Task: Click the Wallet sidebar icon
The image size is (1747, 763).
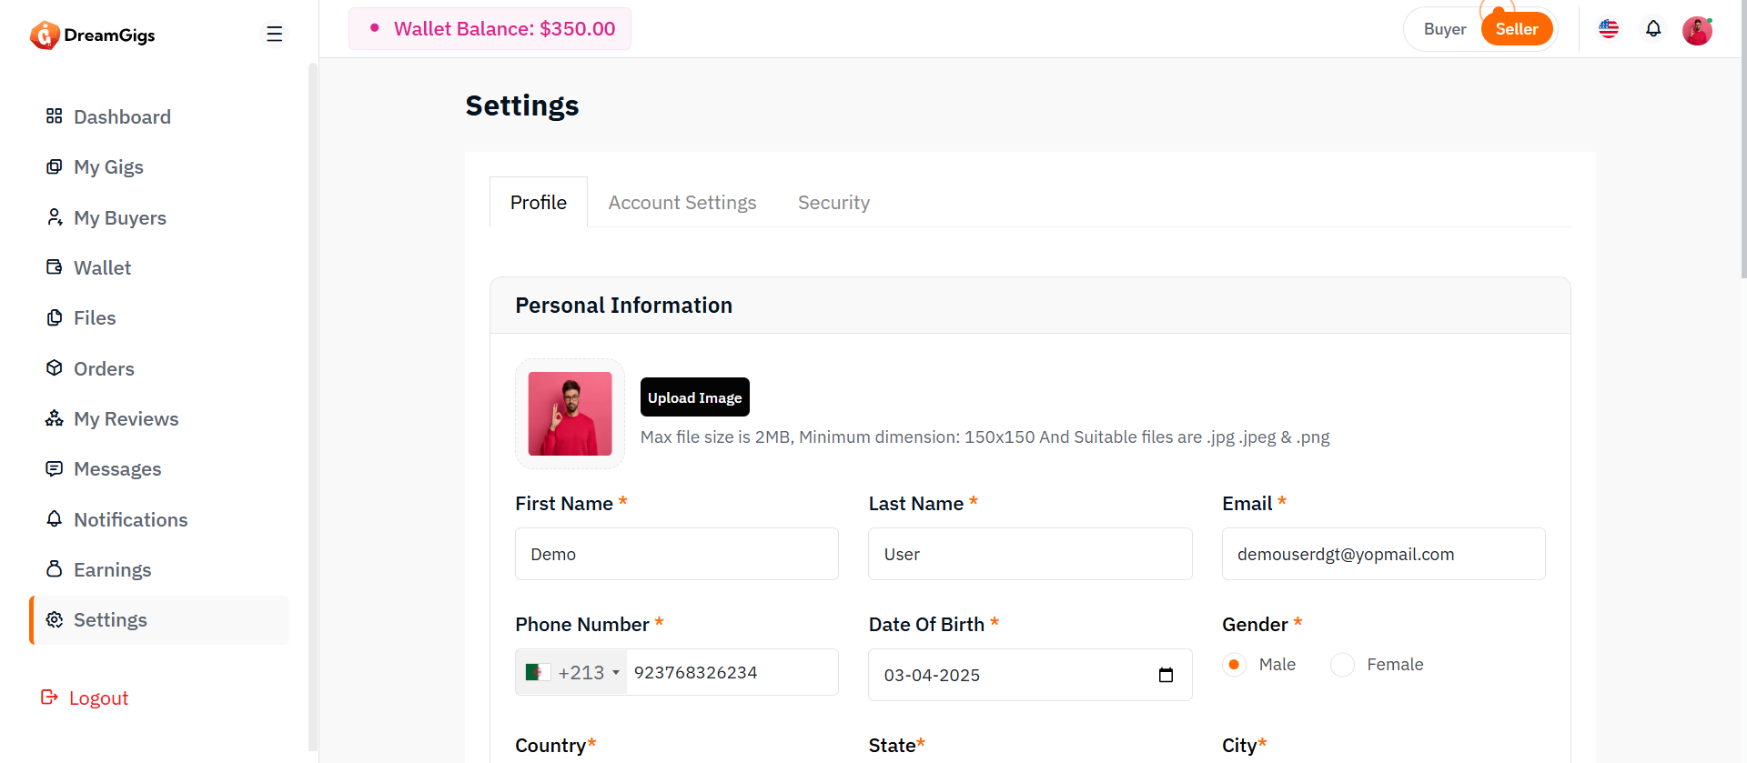Action: coord(55,267)
